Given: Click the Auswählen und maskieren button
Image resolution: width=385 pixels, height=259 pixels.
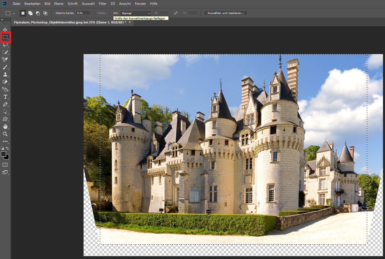Looking at the screenshot, I should [225, 13].
